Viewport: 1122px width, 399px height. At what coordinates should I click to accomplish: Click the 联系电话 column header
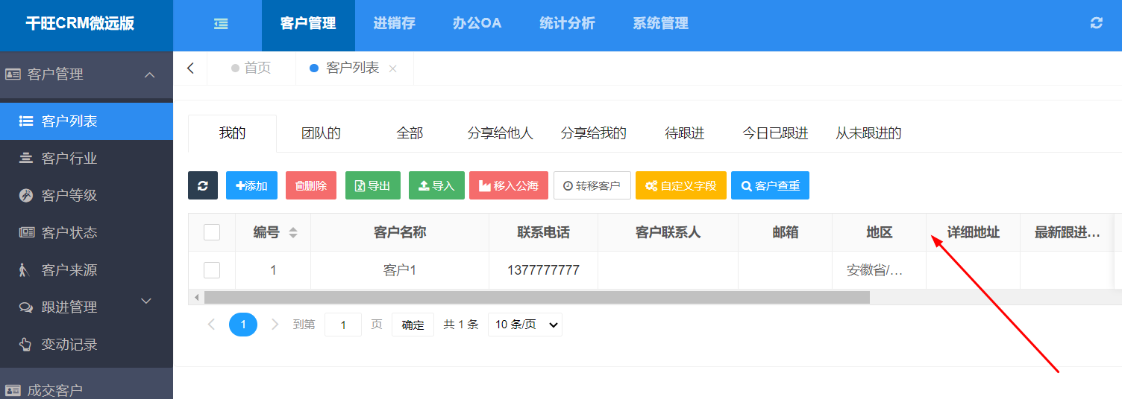[x=543, y=232]
